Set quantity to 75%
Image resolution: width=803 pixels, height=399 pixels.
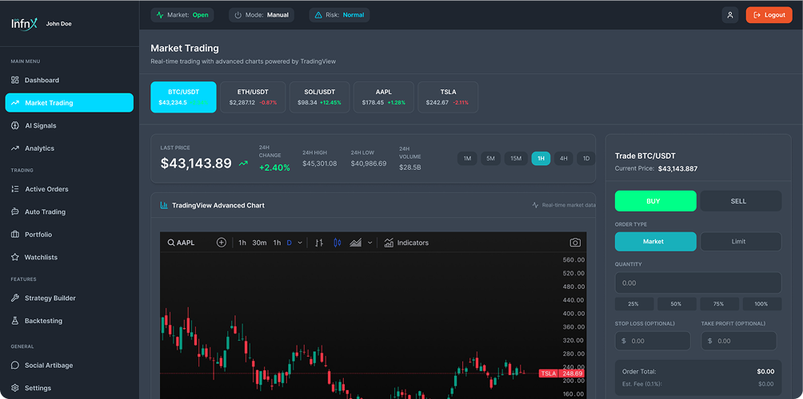(x=719, y=304)
